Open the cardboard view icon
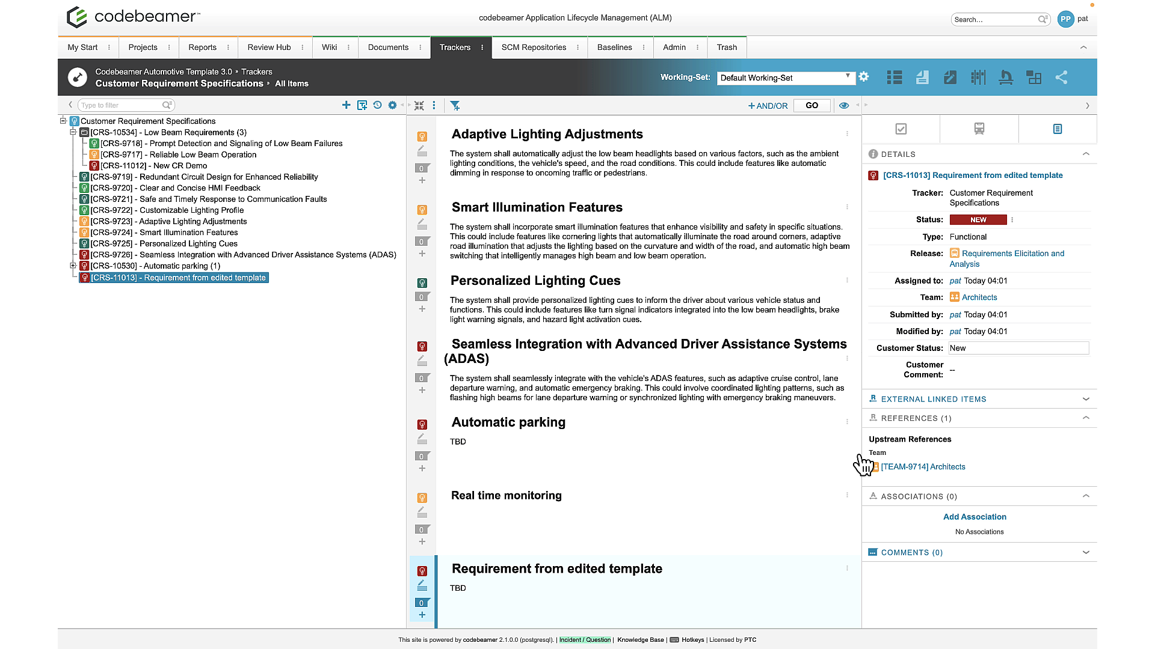This screenshot has height=649, width=1155. click(x=978, y=78)
